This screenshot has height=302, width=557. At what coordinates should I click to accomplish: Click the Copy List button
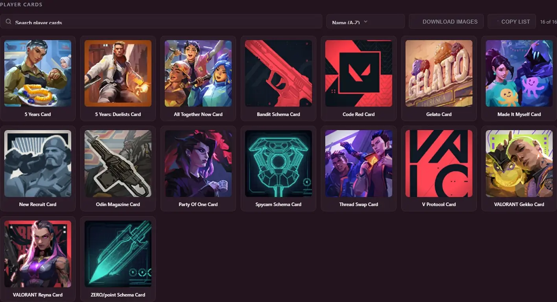coord(512,22)
